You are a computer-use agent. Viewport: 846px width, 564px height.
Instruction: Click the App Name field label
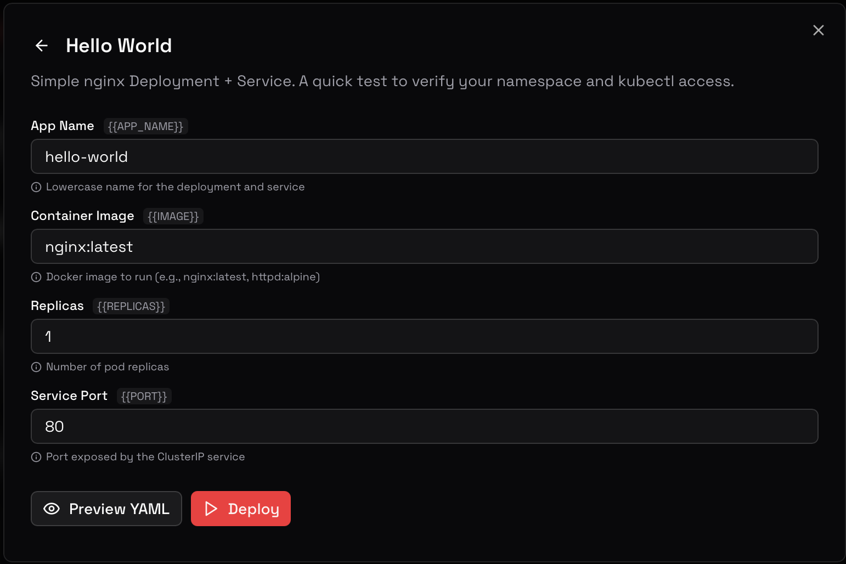[63, 126]
